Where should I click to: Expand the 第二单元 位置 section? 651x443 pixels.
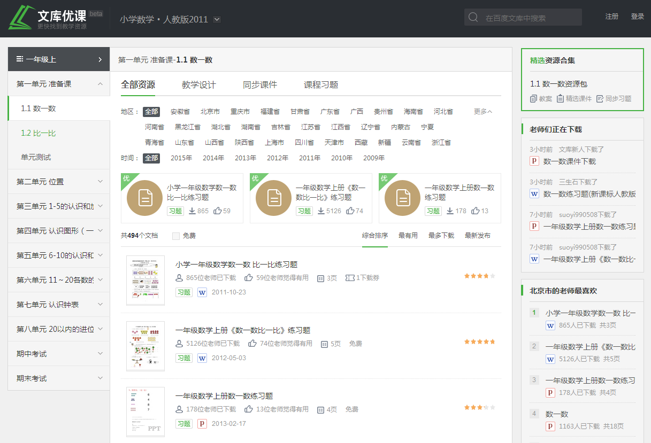pos(59,182)
